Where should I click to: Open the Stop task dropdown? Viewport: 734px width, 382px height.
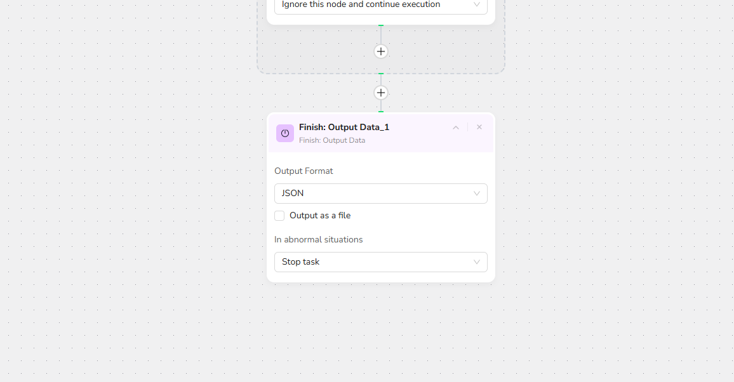click(x=380, y=262)
